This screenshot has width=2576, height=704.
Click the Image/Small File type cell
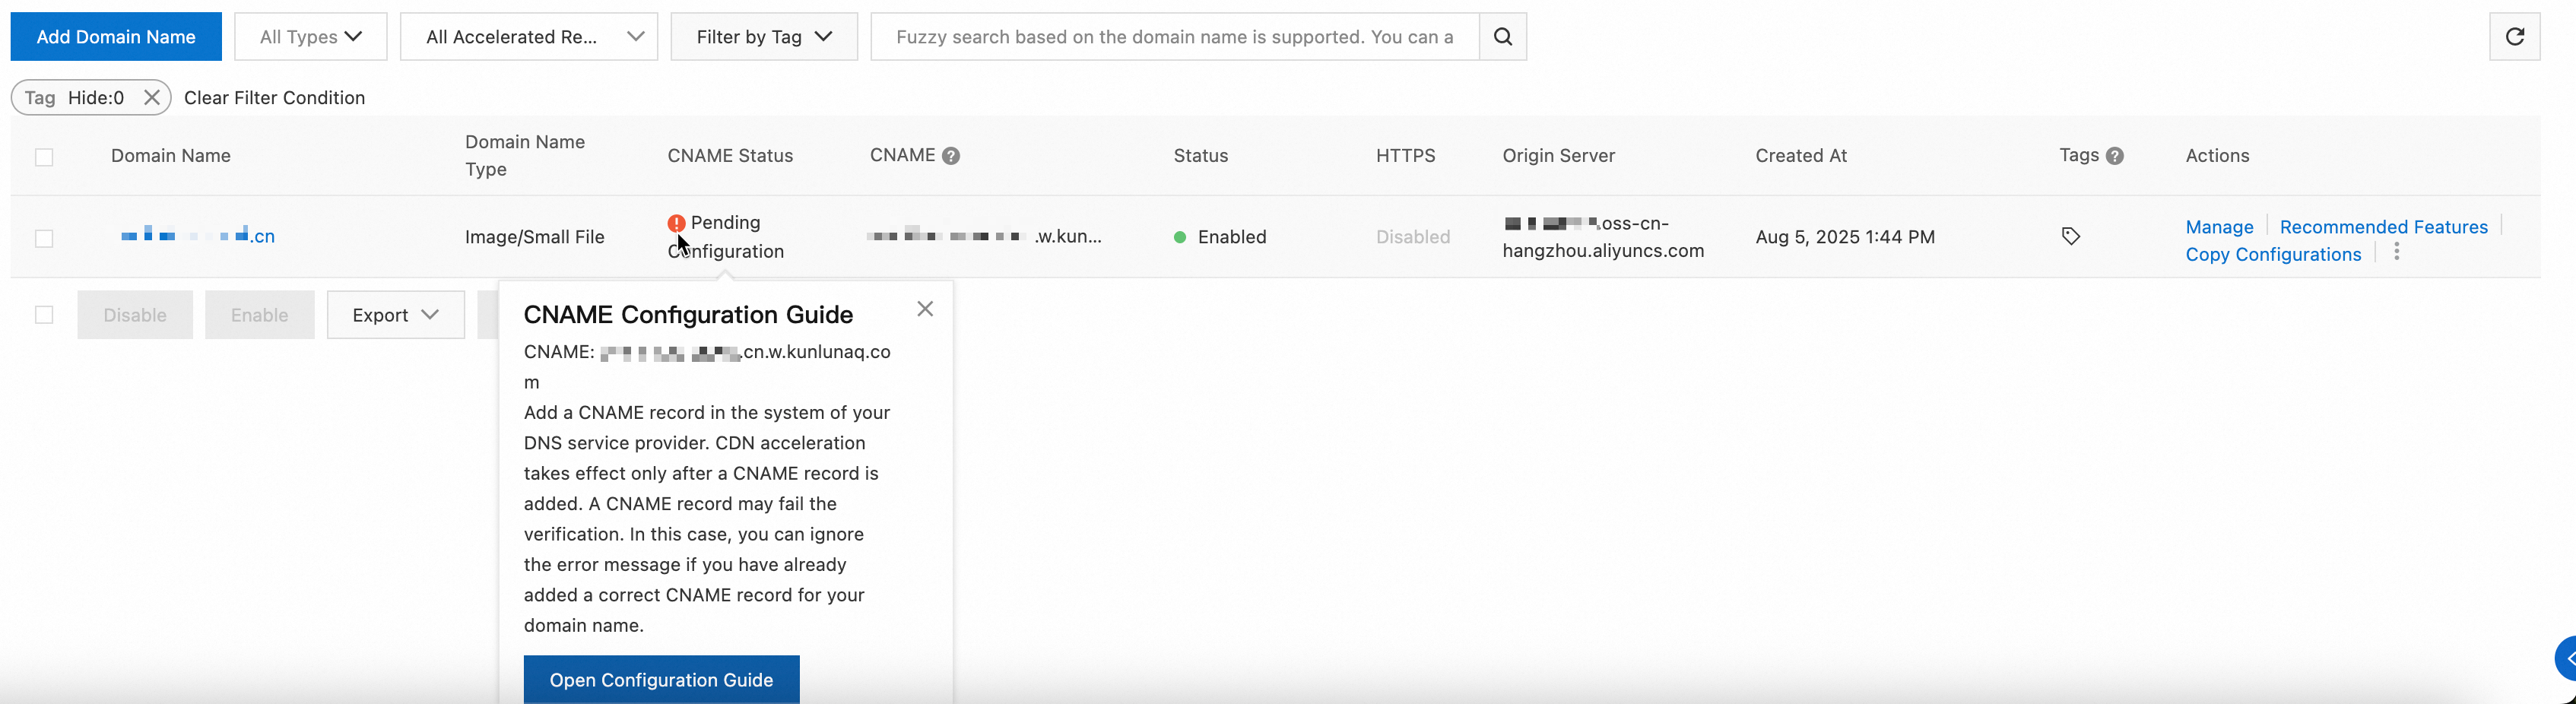[535, 237]
